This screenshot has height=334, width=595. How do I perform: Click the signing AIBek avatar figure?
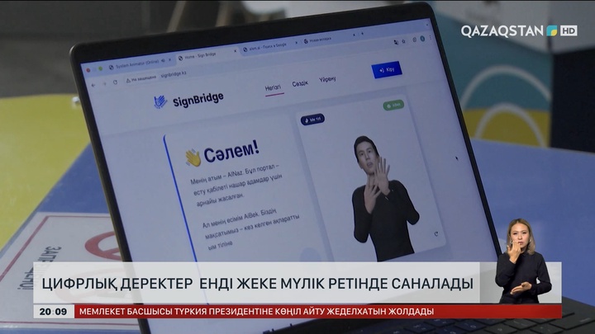(383, 198)
